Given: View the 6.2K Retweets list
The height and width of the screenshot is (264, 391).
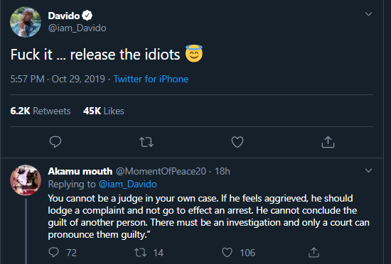Looking at the screenshot, I should click(41, 111).
